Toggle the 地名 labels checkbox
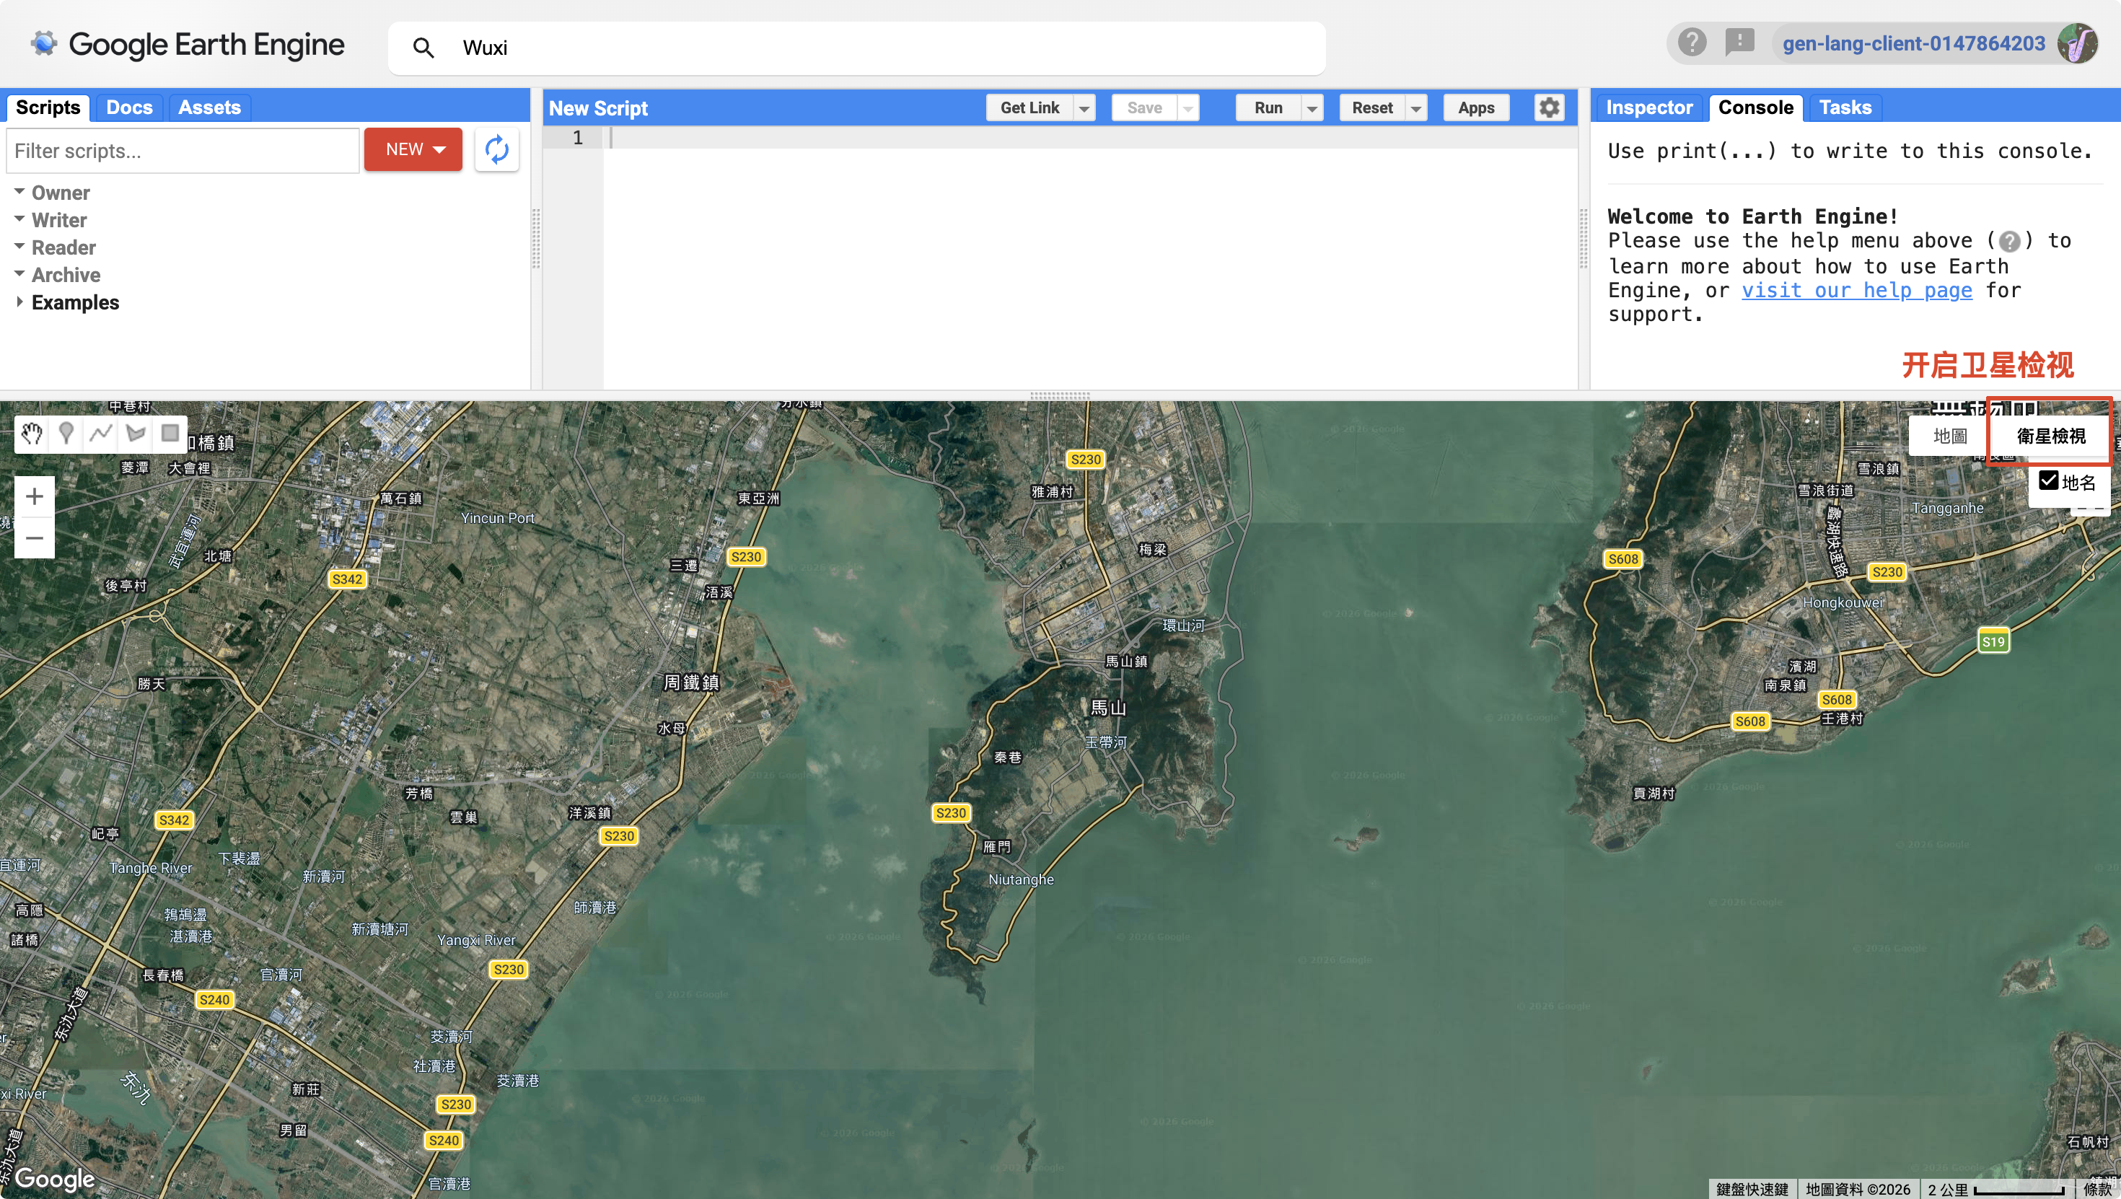Screen dimensions: 2121x1199 pos(2049,481)
